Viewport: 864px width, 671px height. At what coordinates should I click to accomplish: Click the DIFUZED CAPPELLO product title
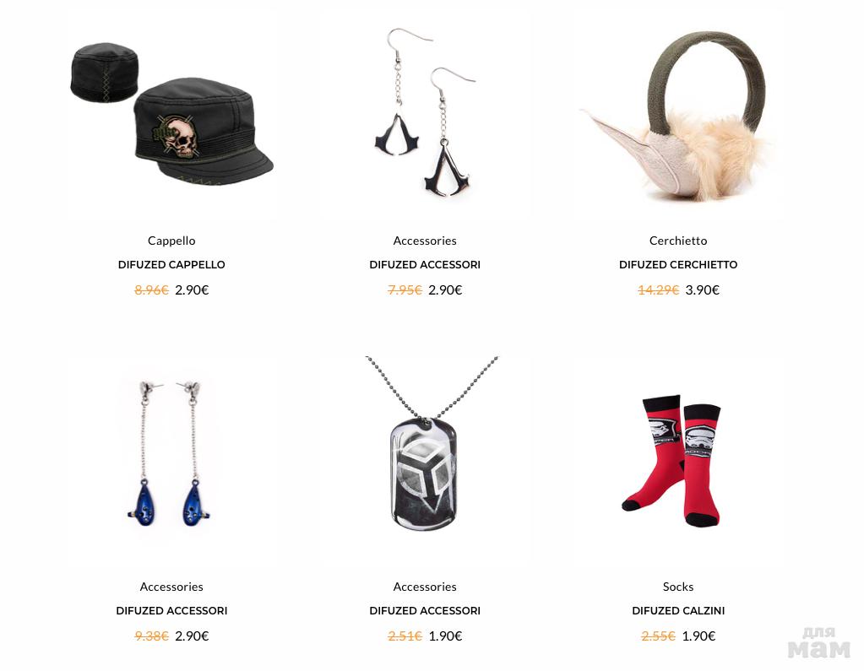[171, 265]
